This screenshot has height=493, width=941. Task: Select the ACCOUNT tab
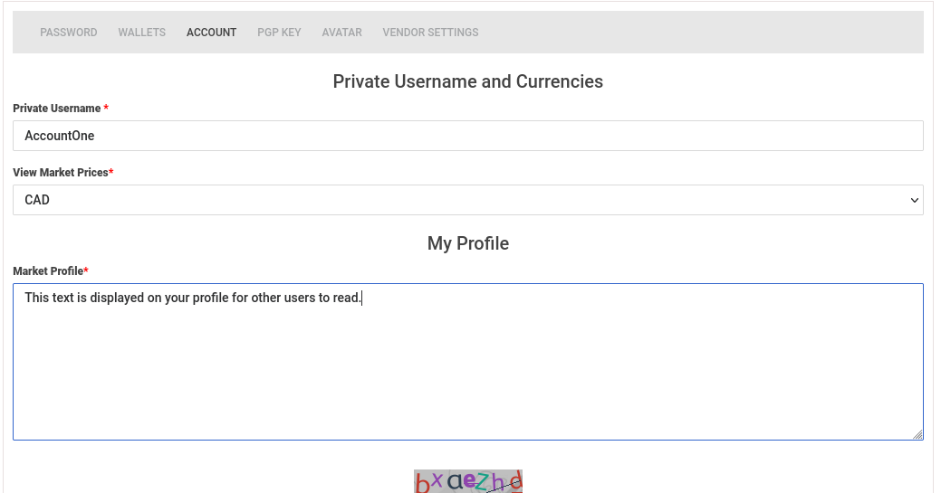pyautogui.click(x=211, y=33)
